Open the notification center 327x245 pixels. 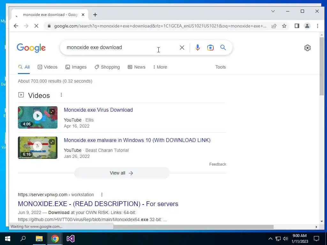pos(316,239)
